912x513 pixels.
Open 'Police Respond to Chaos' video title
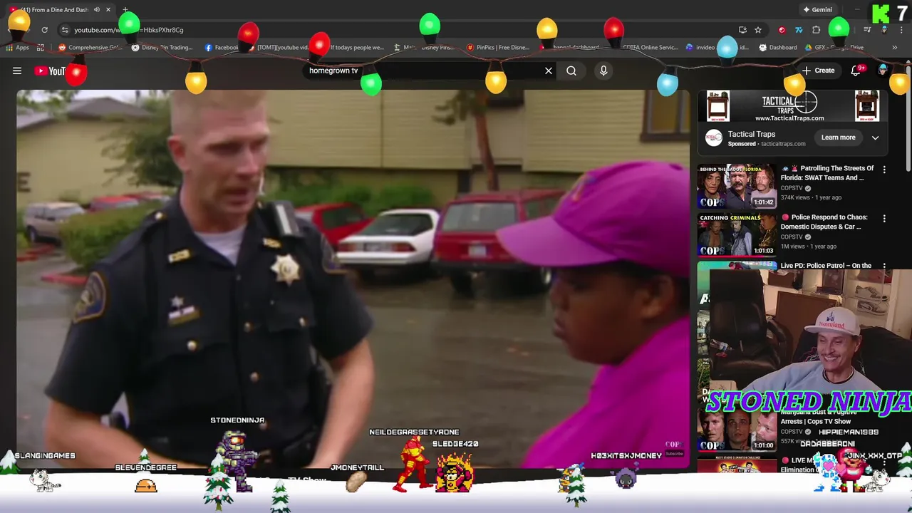[826, 222]
